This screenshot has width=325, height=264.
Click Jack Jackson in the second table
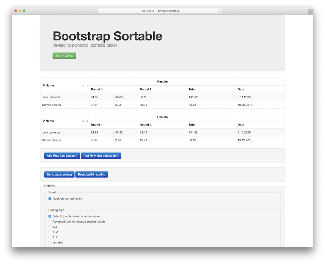pos(51,132)
